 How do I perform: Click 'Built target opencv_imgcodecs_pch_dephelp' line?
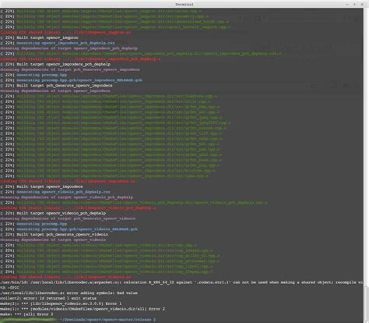pos(55,64)
